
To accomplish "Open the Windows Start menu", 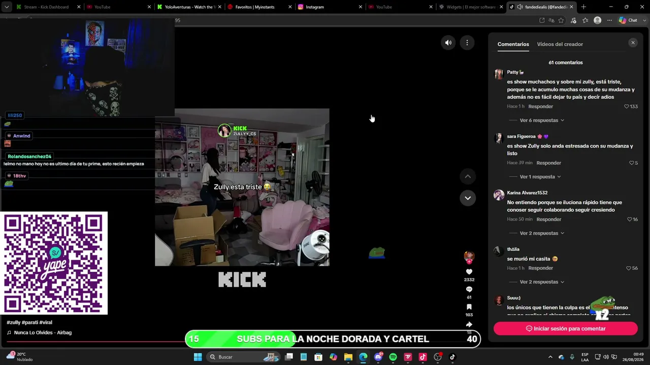I will (198, 357).
